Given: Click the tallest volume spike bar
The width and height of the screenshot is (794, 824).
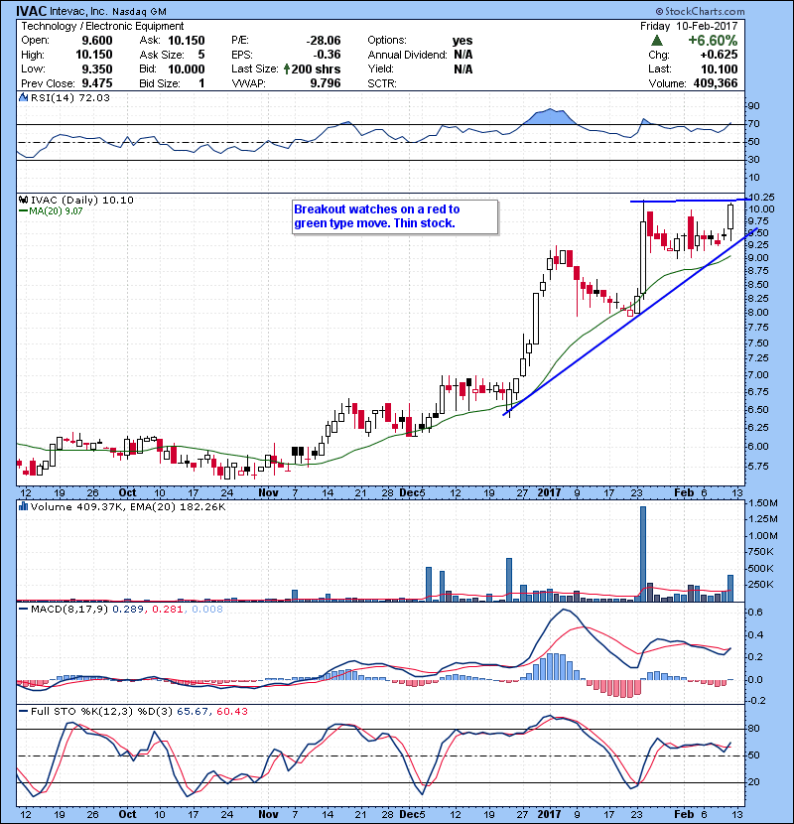Looking at the screenshot, I should coord(643,553).
